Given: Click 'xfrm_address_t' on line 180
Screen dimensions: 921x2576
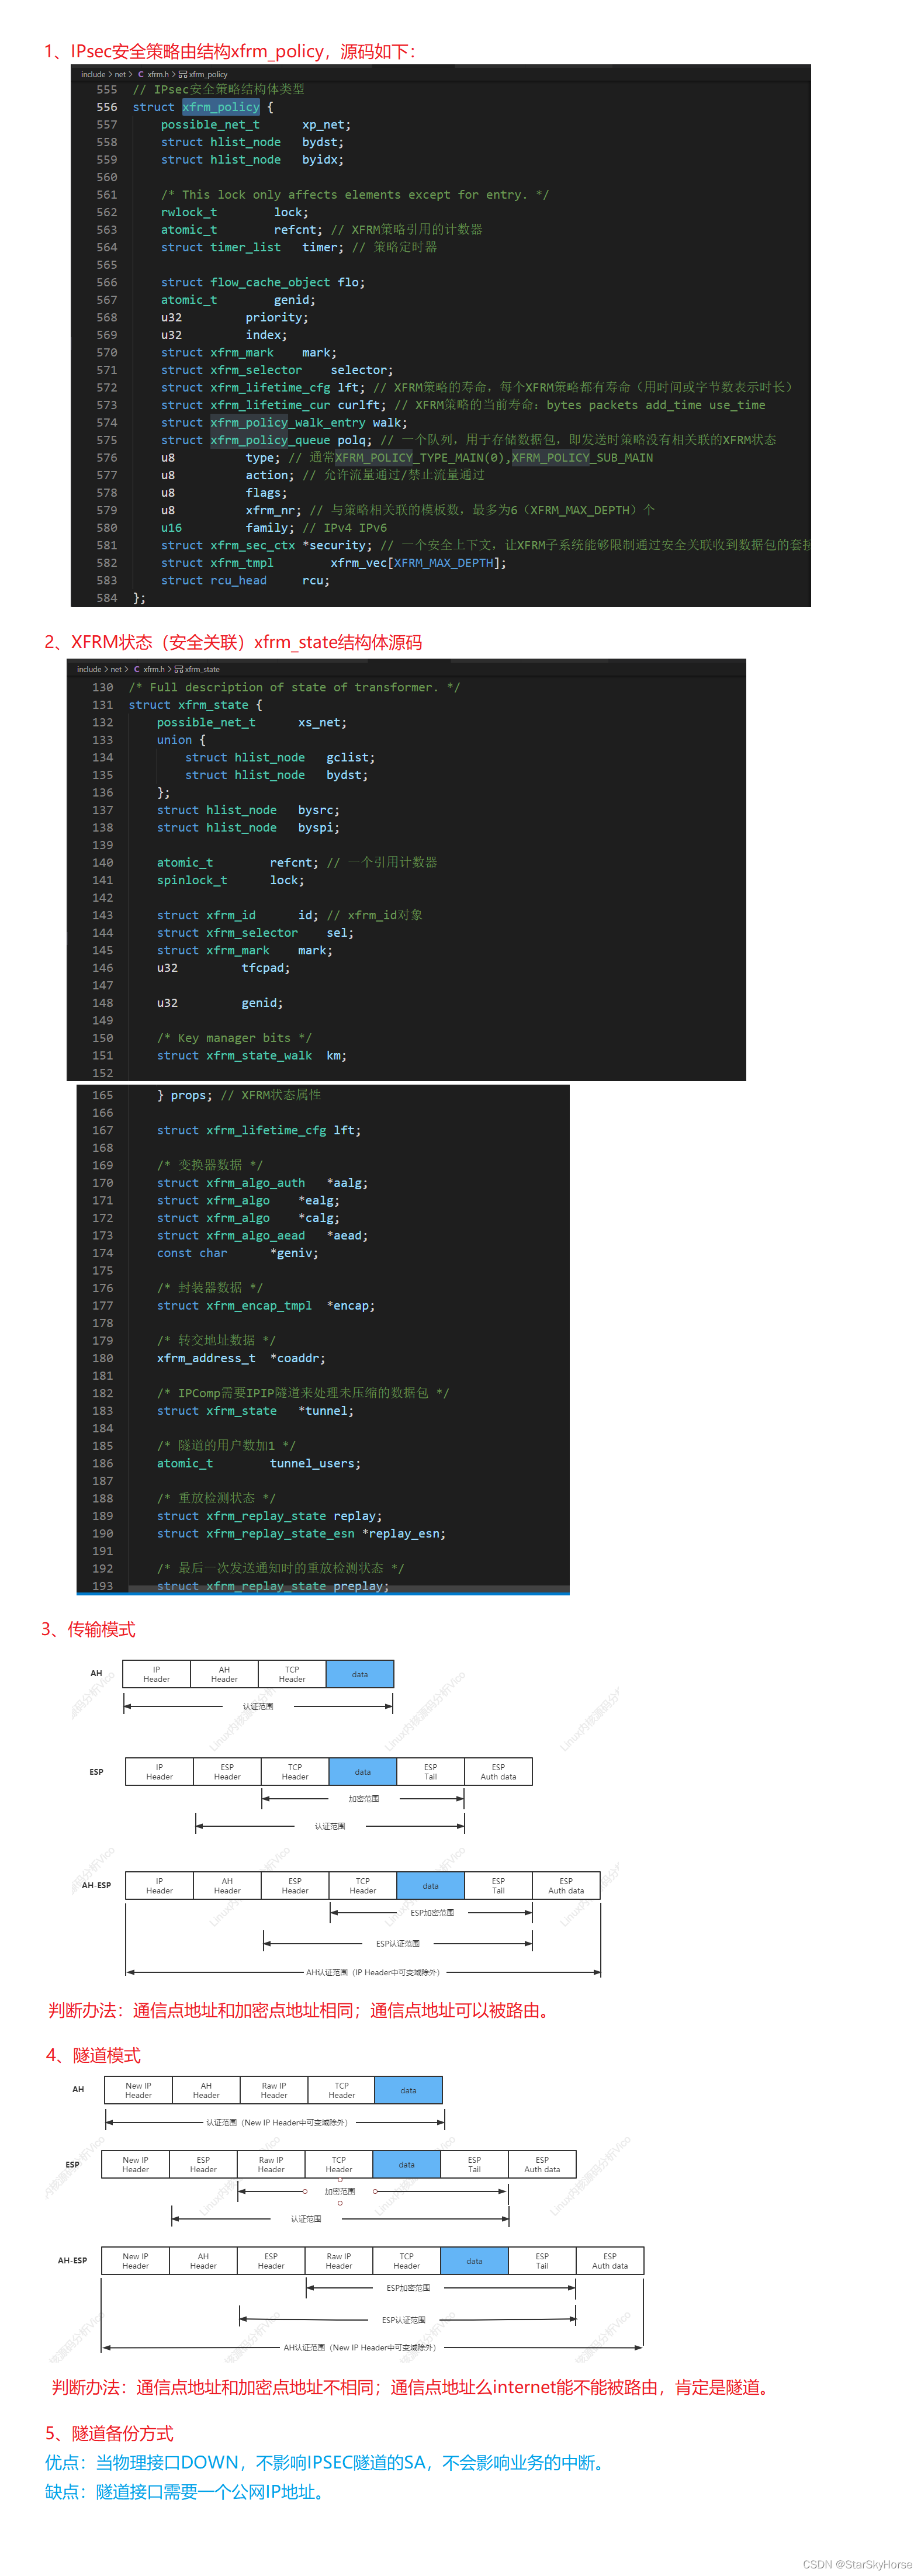Looking at the screenshot, I should [206, 1359].
